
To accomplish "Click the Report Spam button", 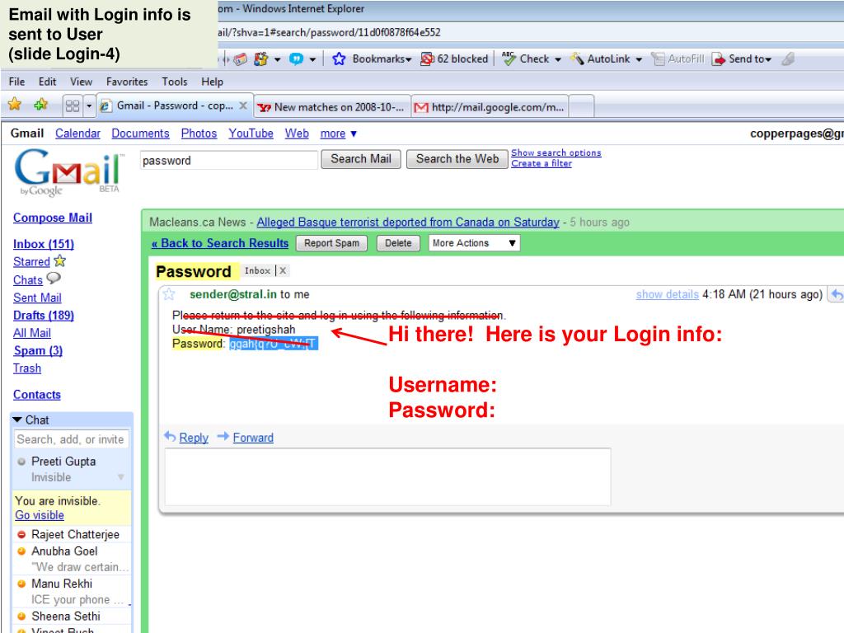I will (x=331, y=243).
